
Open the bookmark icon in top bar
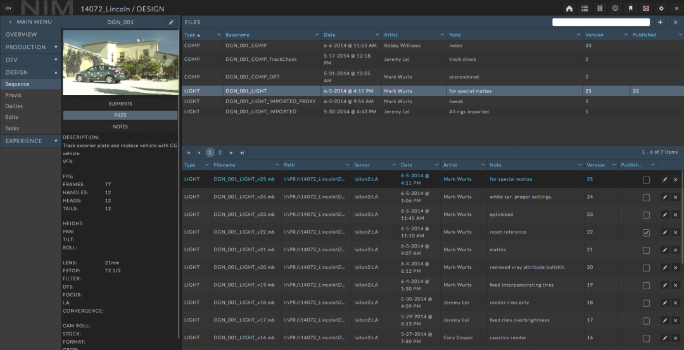pyautogui.click(x=630, y=8)
